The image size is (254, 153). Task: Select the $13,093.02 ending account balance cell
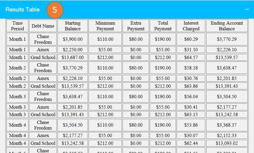[x=227, y=143]
